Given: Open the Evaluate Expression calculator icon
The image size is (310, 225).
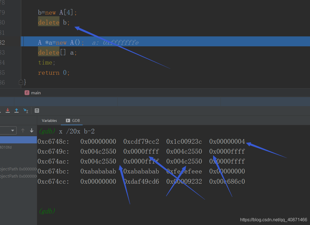Looking at the screenshot, I should tap(37, 111).
